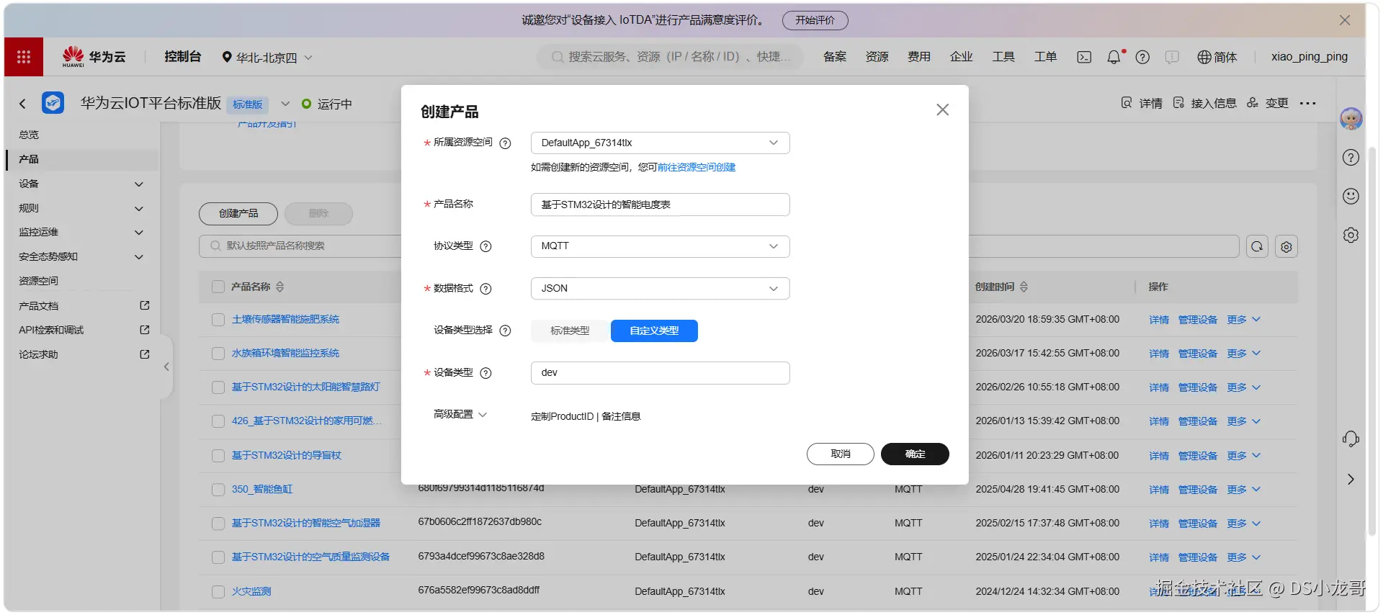
Task: Click the refresh icon beside search bar
Action: 1257,246
